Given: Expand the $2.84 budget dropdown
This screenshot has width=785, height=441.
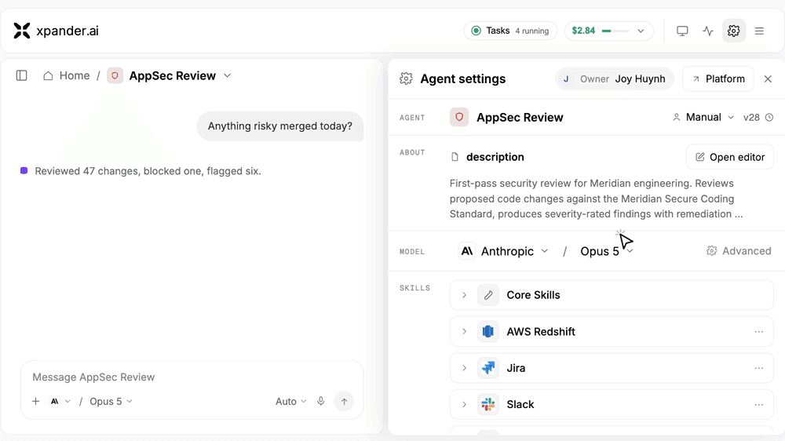Looking at the screenshot, I should [x=641, y=31].
